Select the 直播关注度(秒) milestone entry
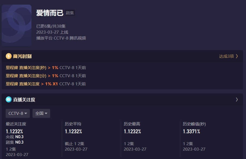 coord(46,67)
